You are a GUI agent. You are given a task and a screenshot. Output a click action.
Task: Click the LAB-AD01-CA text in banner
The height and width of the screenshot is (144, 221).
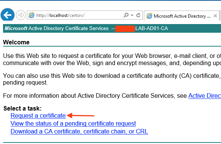[x=151, y=29]
